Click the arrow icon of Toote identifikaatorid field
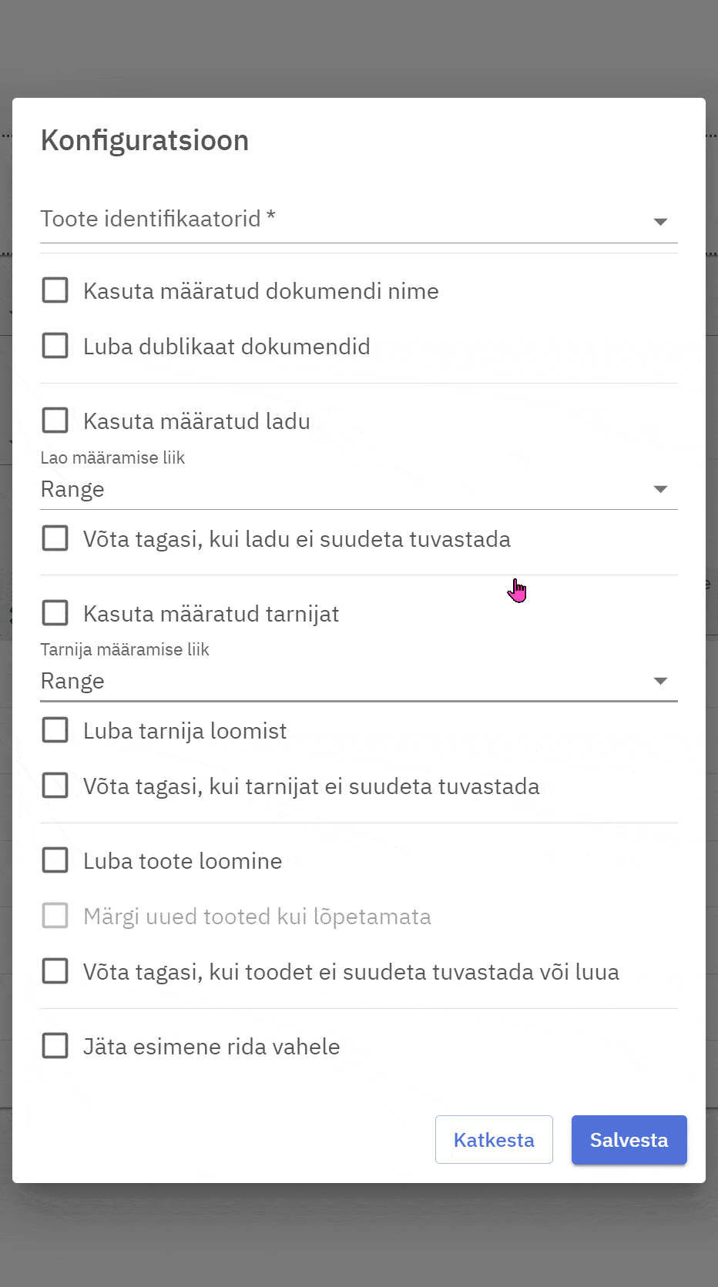718x1287 pixels. 660,222
